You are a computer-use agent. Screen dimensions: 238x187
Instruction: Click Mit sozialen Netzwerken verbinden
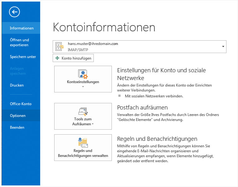click(x=154, y=96)
